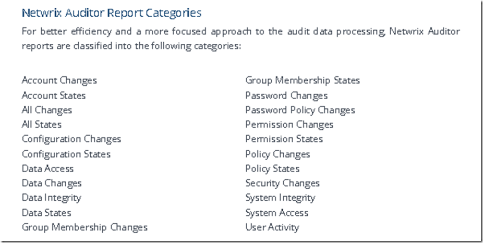Select Group Membership States category

(x=303, y=81)
